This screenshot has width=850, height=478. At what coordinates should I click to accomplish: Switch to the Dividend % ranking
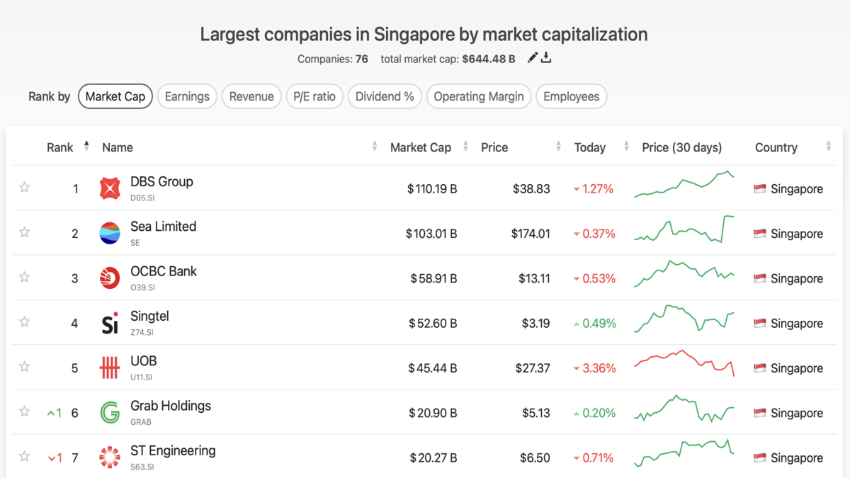coord(385,96)
